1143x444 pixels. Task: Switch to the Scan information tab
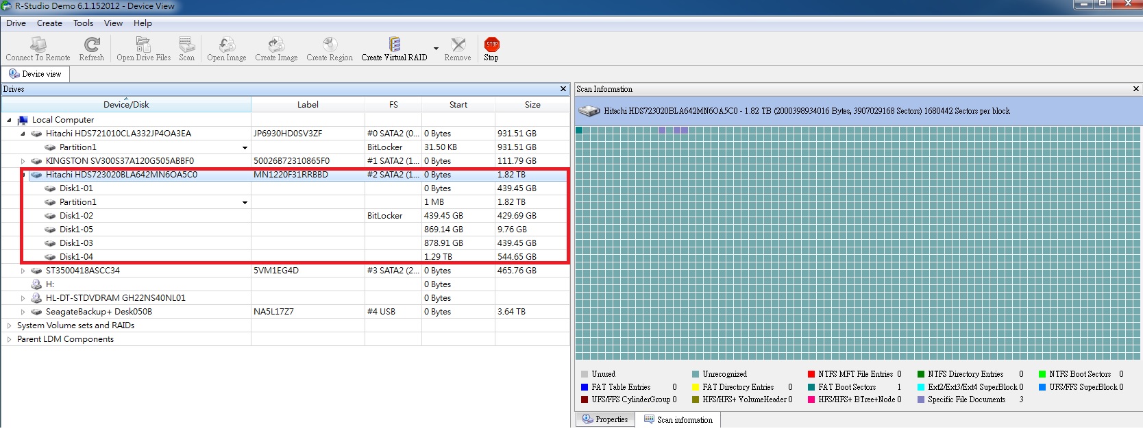click(x=678, y=420)
